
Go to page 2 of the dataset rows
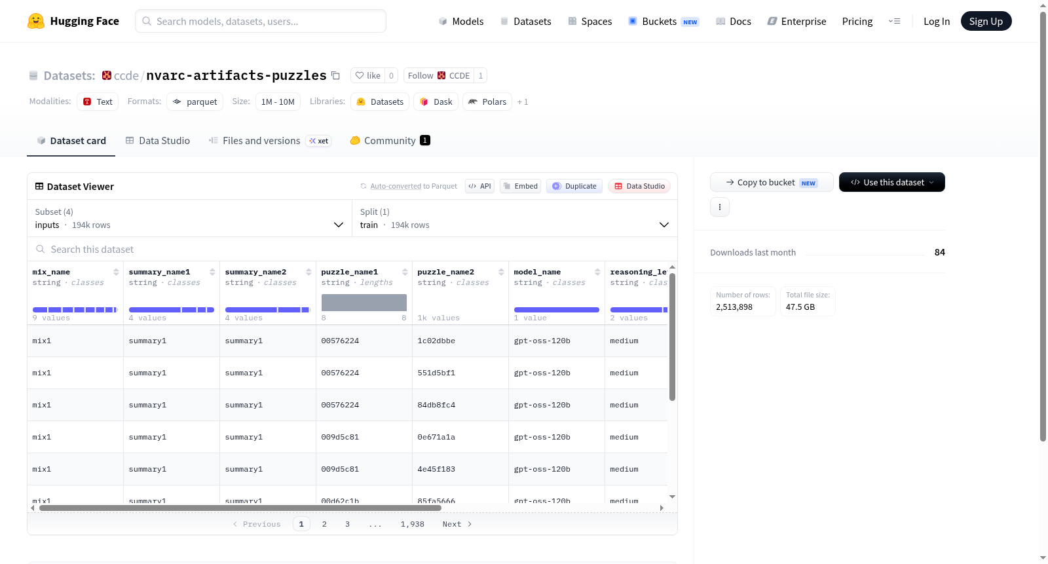coord(324,524)
